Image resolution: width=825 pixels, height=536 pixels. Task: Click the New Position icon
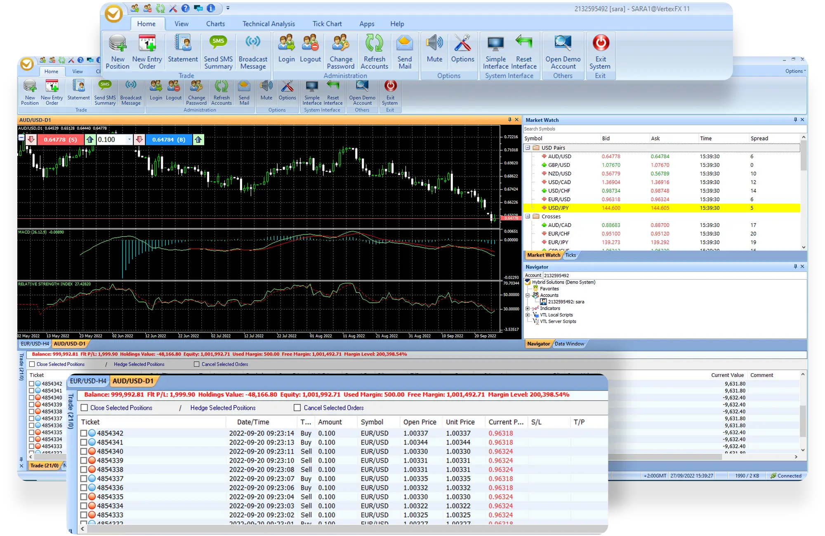[x=118, y=43]
